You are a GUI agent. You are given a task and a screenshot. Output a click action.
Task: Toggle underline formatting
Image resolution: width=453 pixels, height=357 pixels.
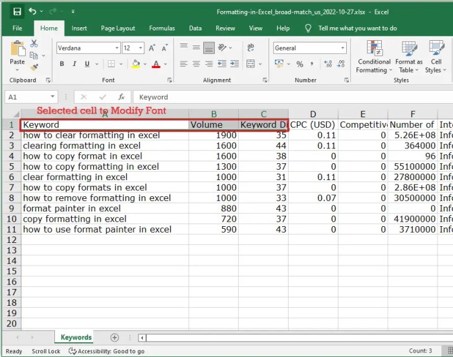coord(87,64)
